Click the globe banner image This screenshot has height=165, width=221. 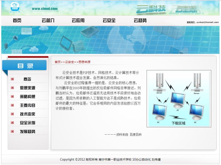(110, 40)
